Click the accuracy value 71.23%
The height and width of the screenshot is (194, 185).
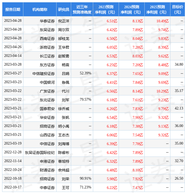(85, 187)
